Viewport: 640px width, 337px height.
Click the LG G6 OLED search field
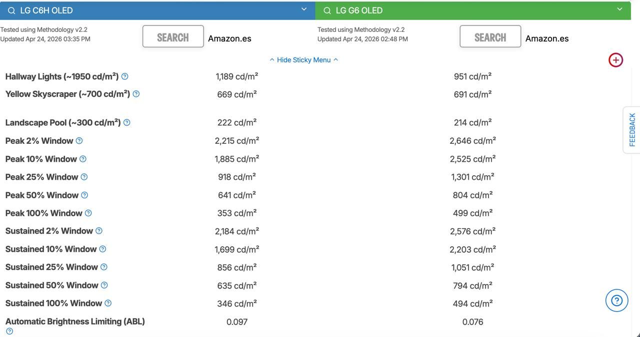465,10
